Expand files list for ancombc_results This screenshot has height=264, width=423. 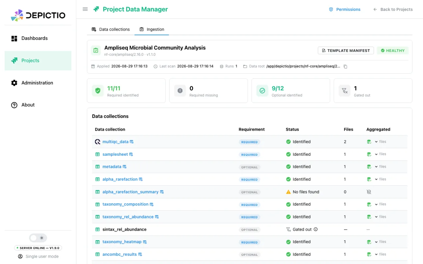[x=380, y=254]
